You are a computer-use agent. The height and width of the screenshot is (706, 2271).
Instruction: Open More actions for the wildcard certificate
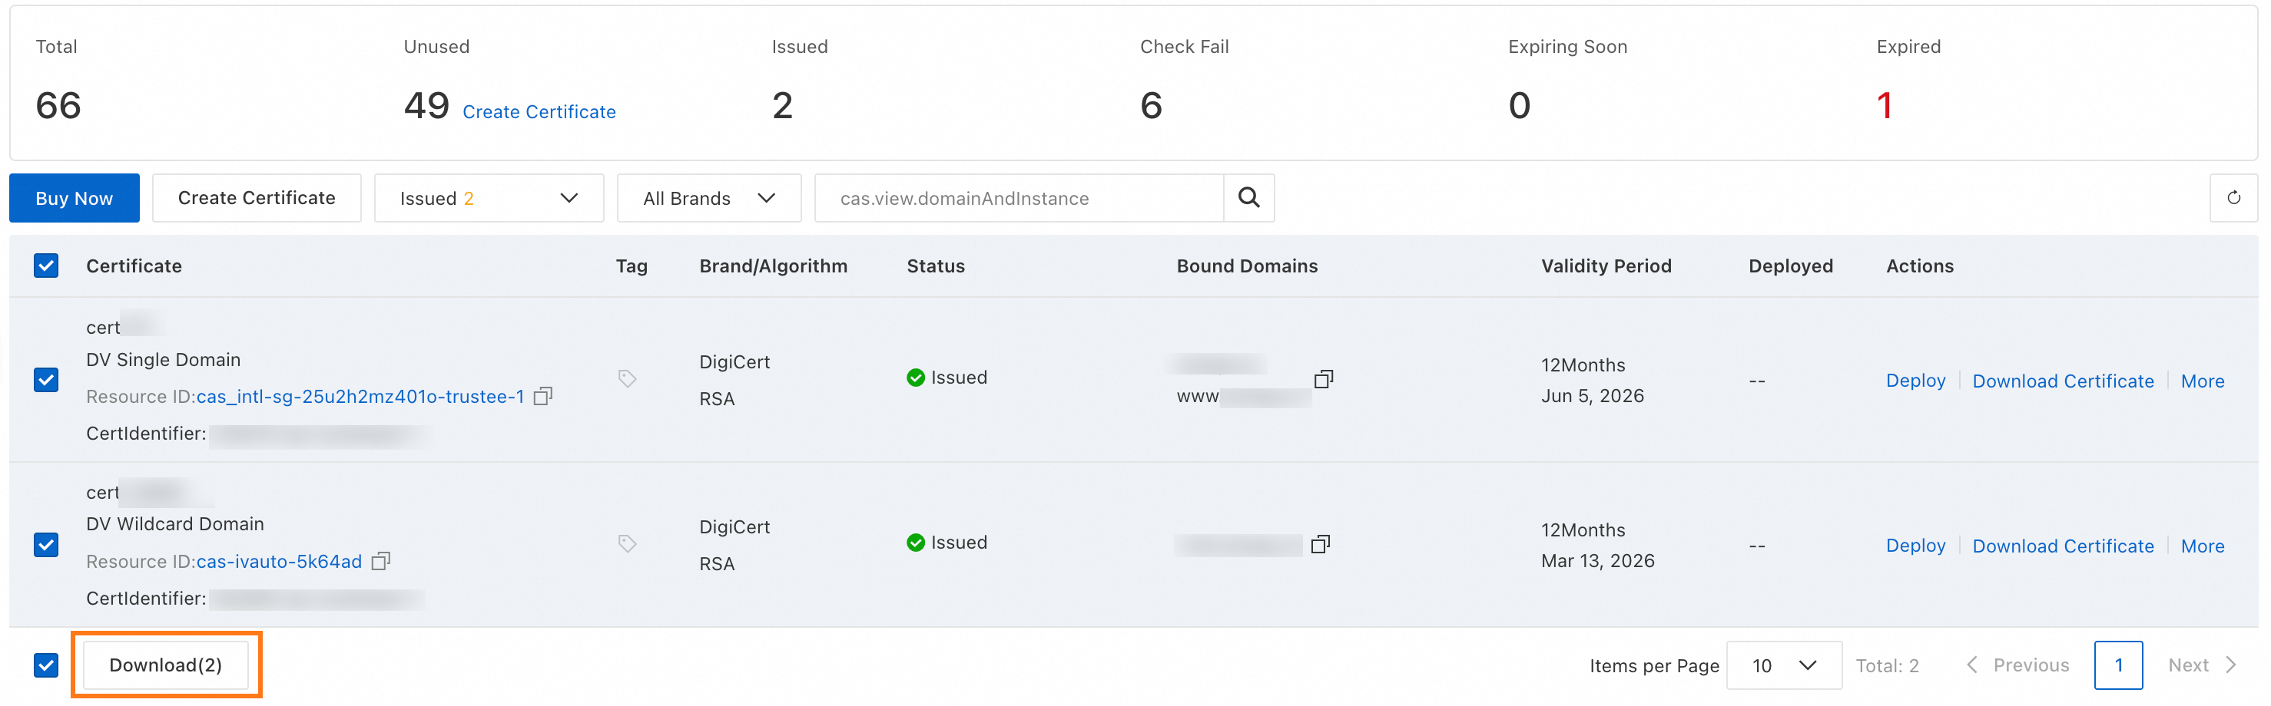coord(2201,546)
